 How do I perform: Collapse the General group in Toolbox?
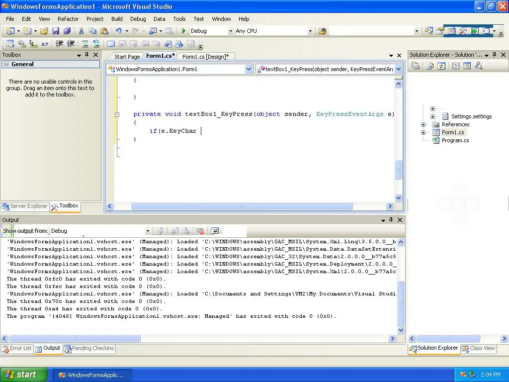[6, 64]
